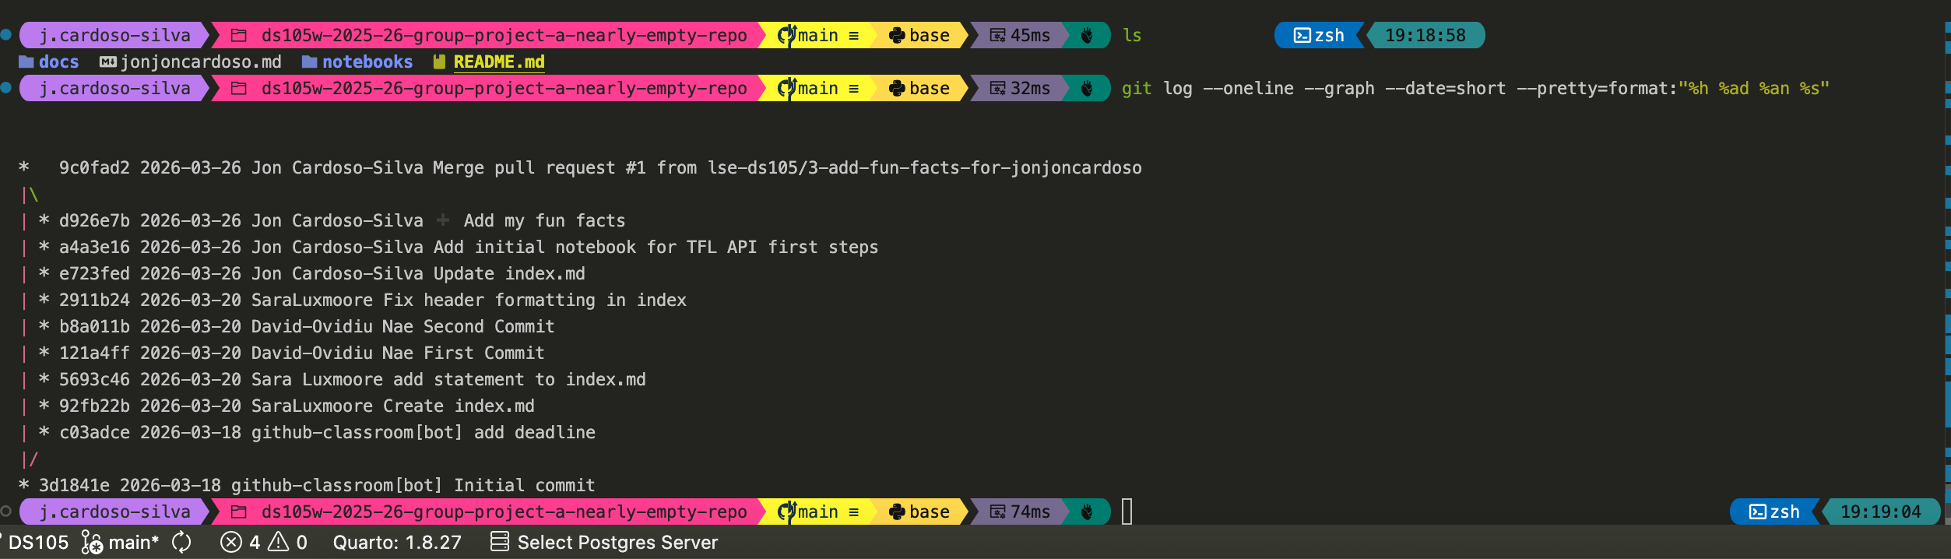1951x559 pixels.
Task: Click the markdown icon beside jonjoncardoso.md
Action: [x=108, y=62]
